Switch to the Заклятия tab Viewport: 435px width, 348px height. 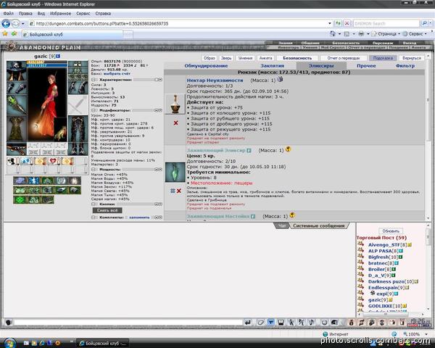pos(272,66)
